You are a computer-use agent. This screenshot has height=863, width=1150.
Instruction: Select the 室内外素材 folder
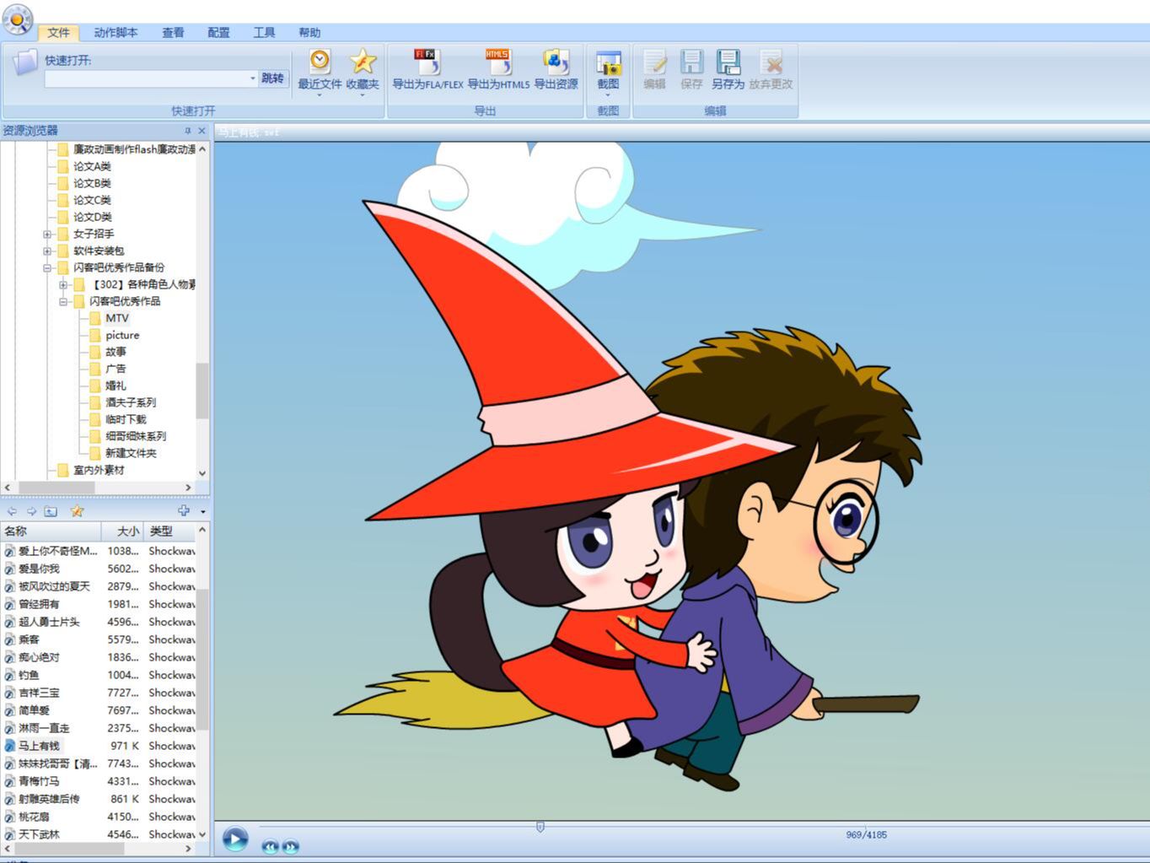[x=99, y=470]
